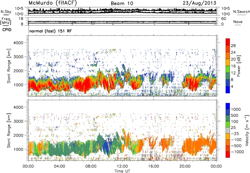Click the blue top of the velocity colorbar
The image size is (250, 173).
[x=228, y=106]
